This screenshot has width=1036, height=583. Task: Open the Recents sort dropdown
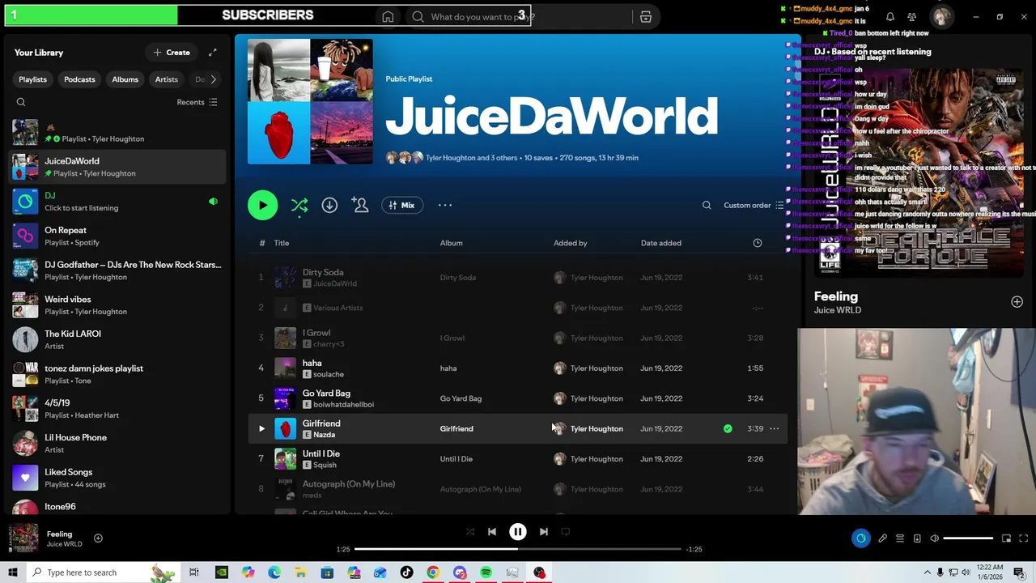(197, 102)
